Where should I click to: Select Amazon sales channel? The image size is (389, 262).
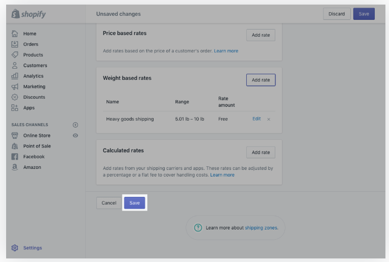tap(32, 167)
